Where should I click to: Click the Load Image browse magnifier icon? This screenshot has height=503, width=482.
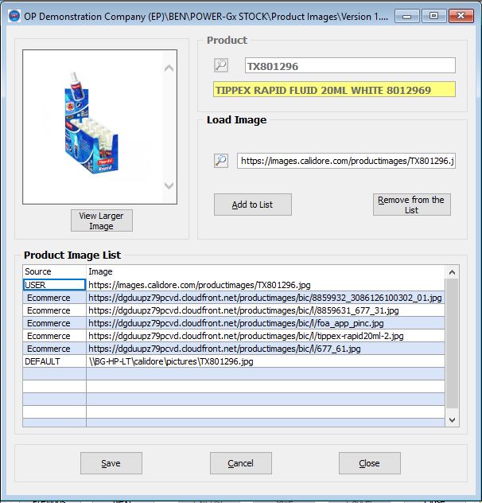point(221,161)
